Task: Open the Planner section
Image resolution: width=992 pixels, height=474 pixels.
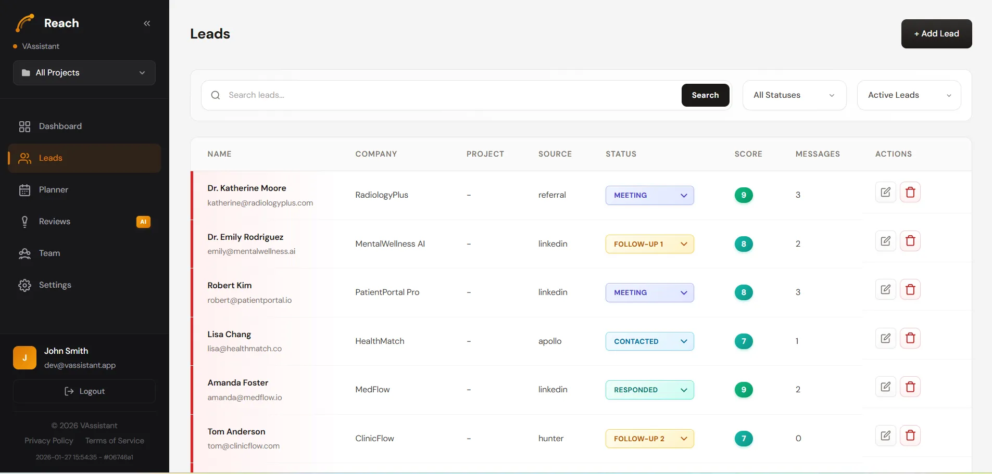Action: (53, 190)
